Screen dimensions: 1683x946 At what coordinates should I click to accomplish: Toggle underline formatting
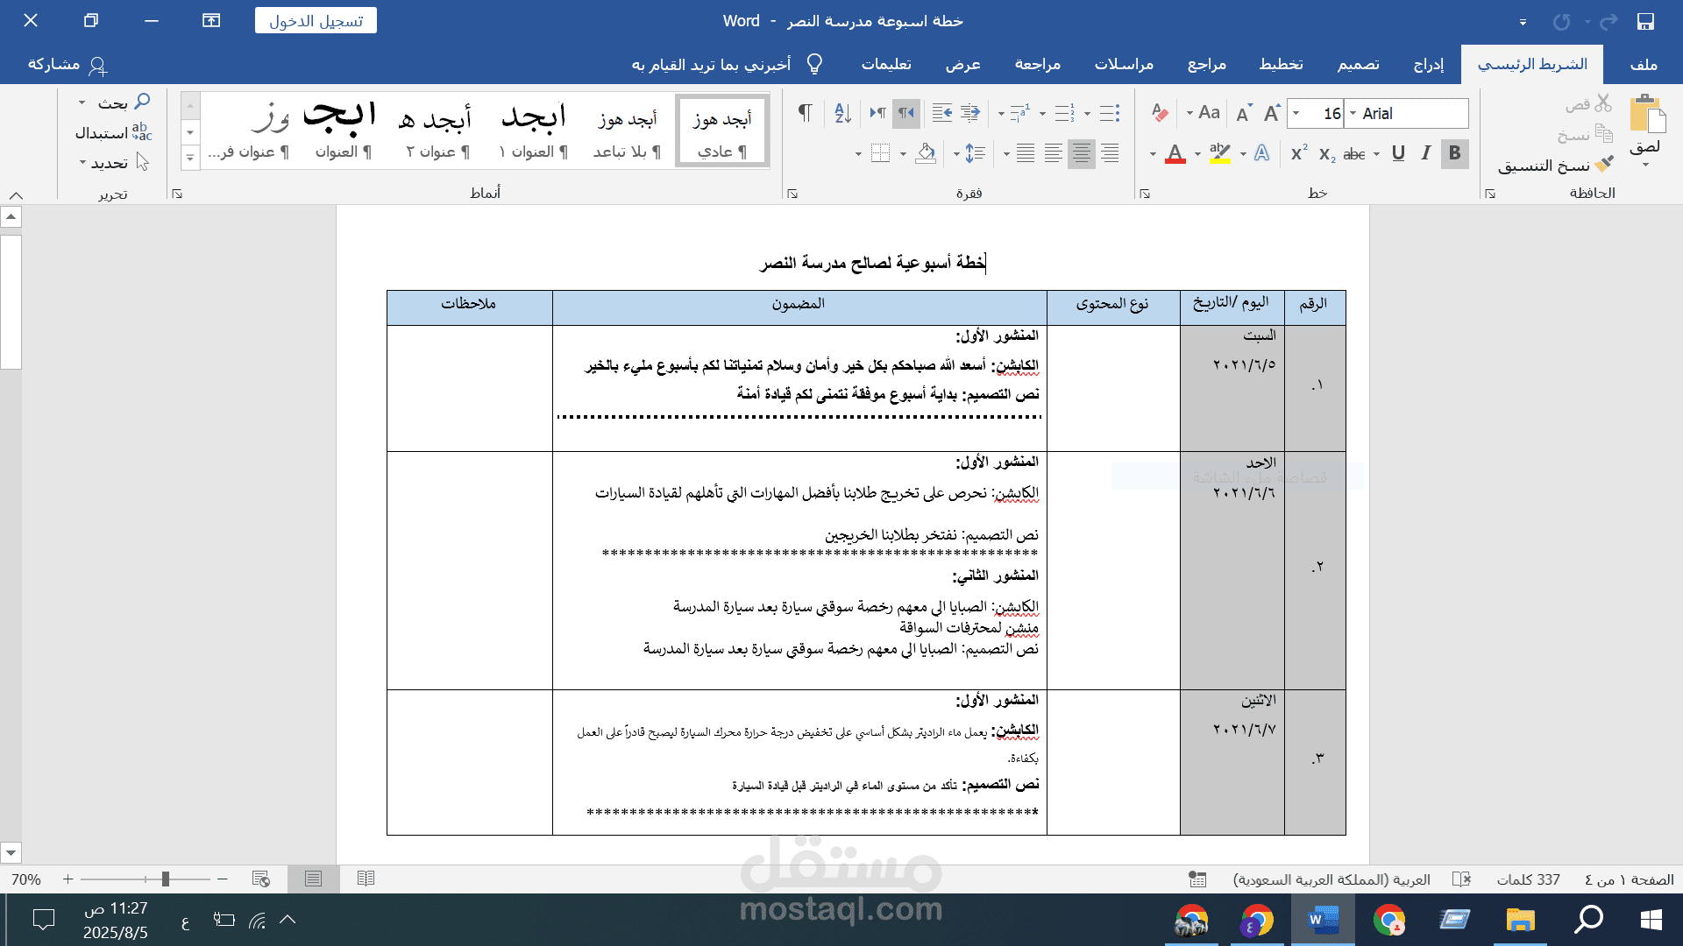[x=1399, y=154]
